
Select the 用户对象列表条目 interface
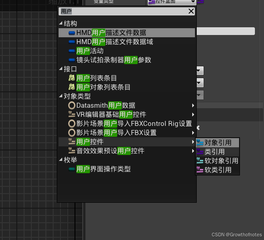(127, 87)
